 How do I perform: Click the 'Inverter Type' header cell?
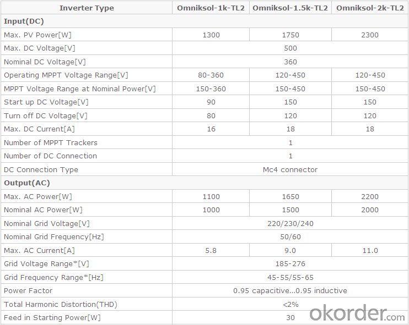coord(87,8)
